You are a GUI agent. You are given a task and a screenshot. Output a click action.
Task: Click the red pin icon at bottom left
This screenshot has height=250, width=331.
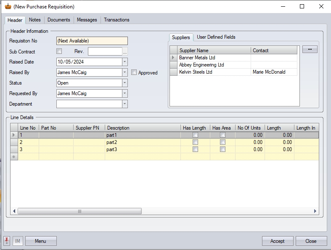(7, 241)
